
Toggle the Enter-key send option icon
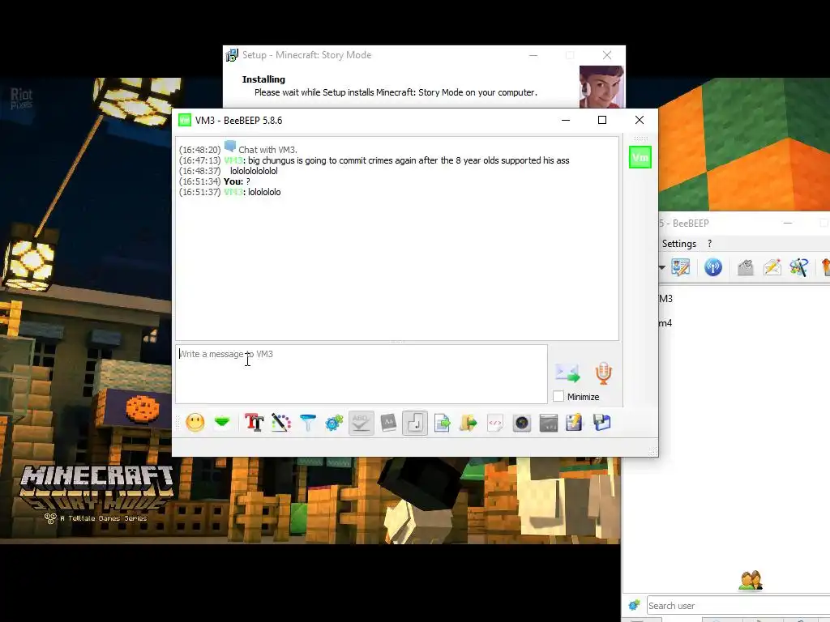coord(415,423)
